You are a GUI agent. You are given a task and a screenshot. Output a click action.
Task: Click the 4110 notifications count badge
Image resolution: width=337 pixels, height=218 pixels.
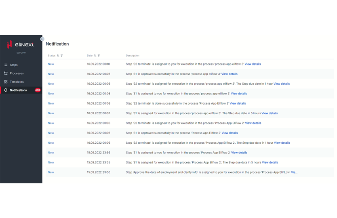pyautogui.click(x=38, y=90)
